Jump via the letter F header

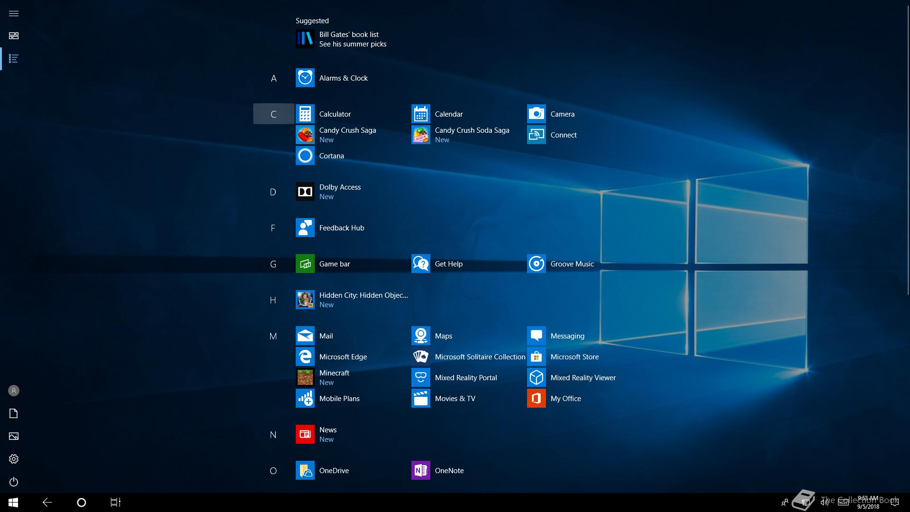click(273, 228)
